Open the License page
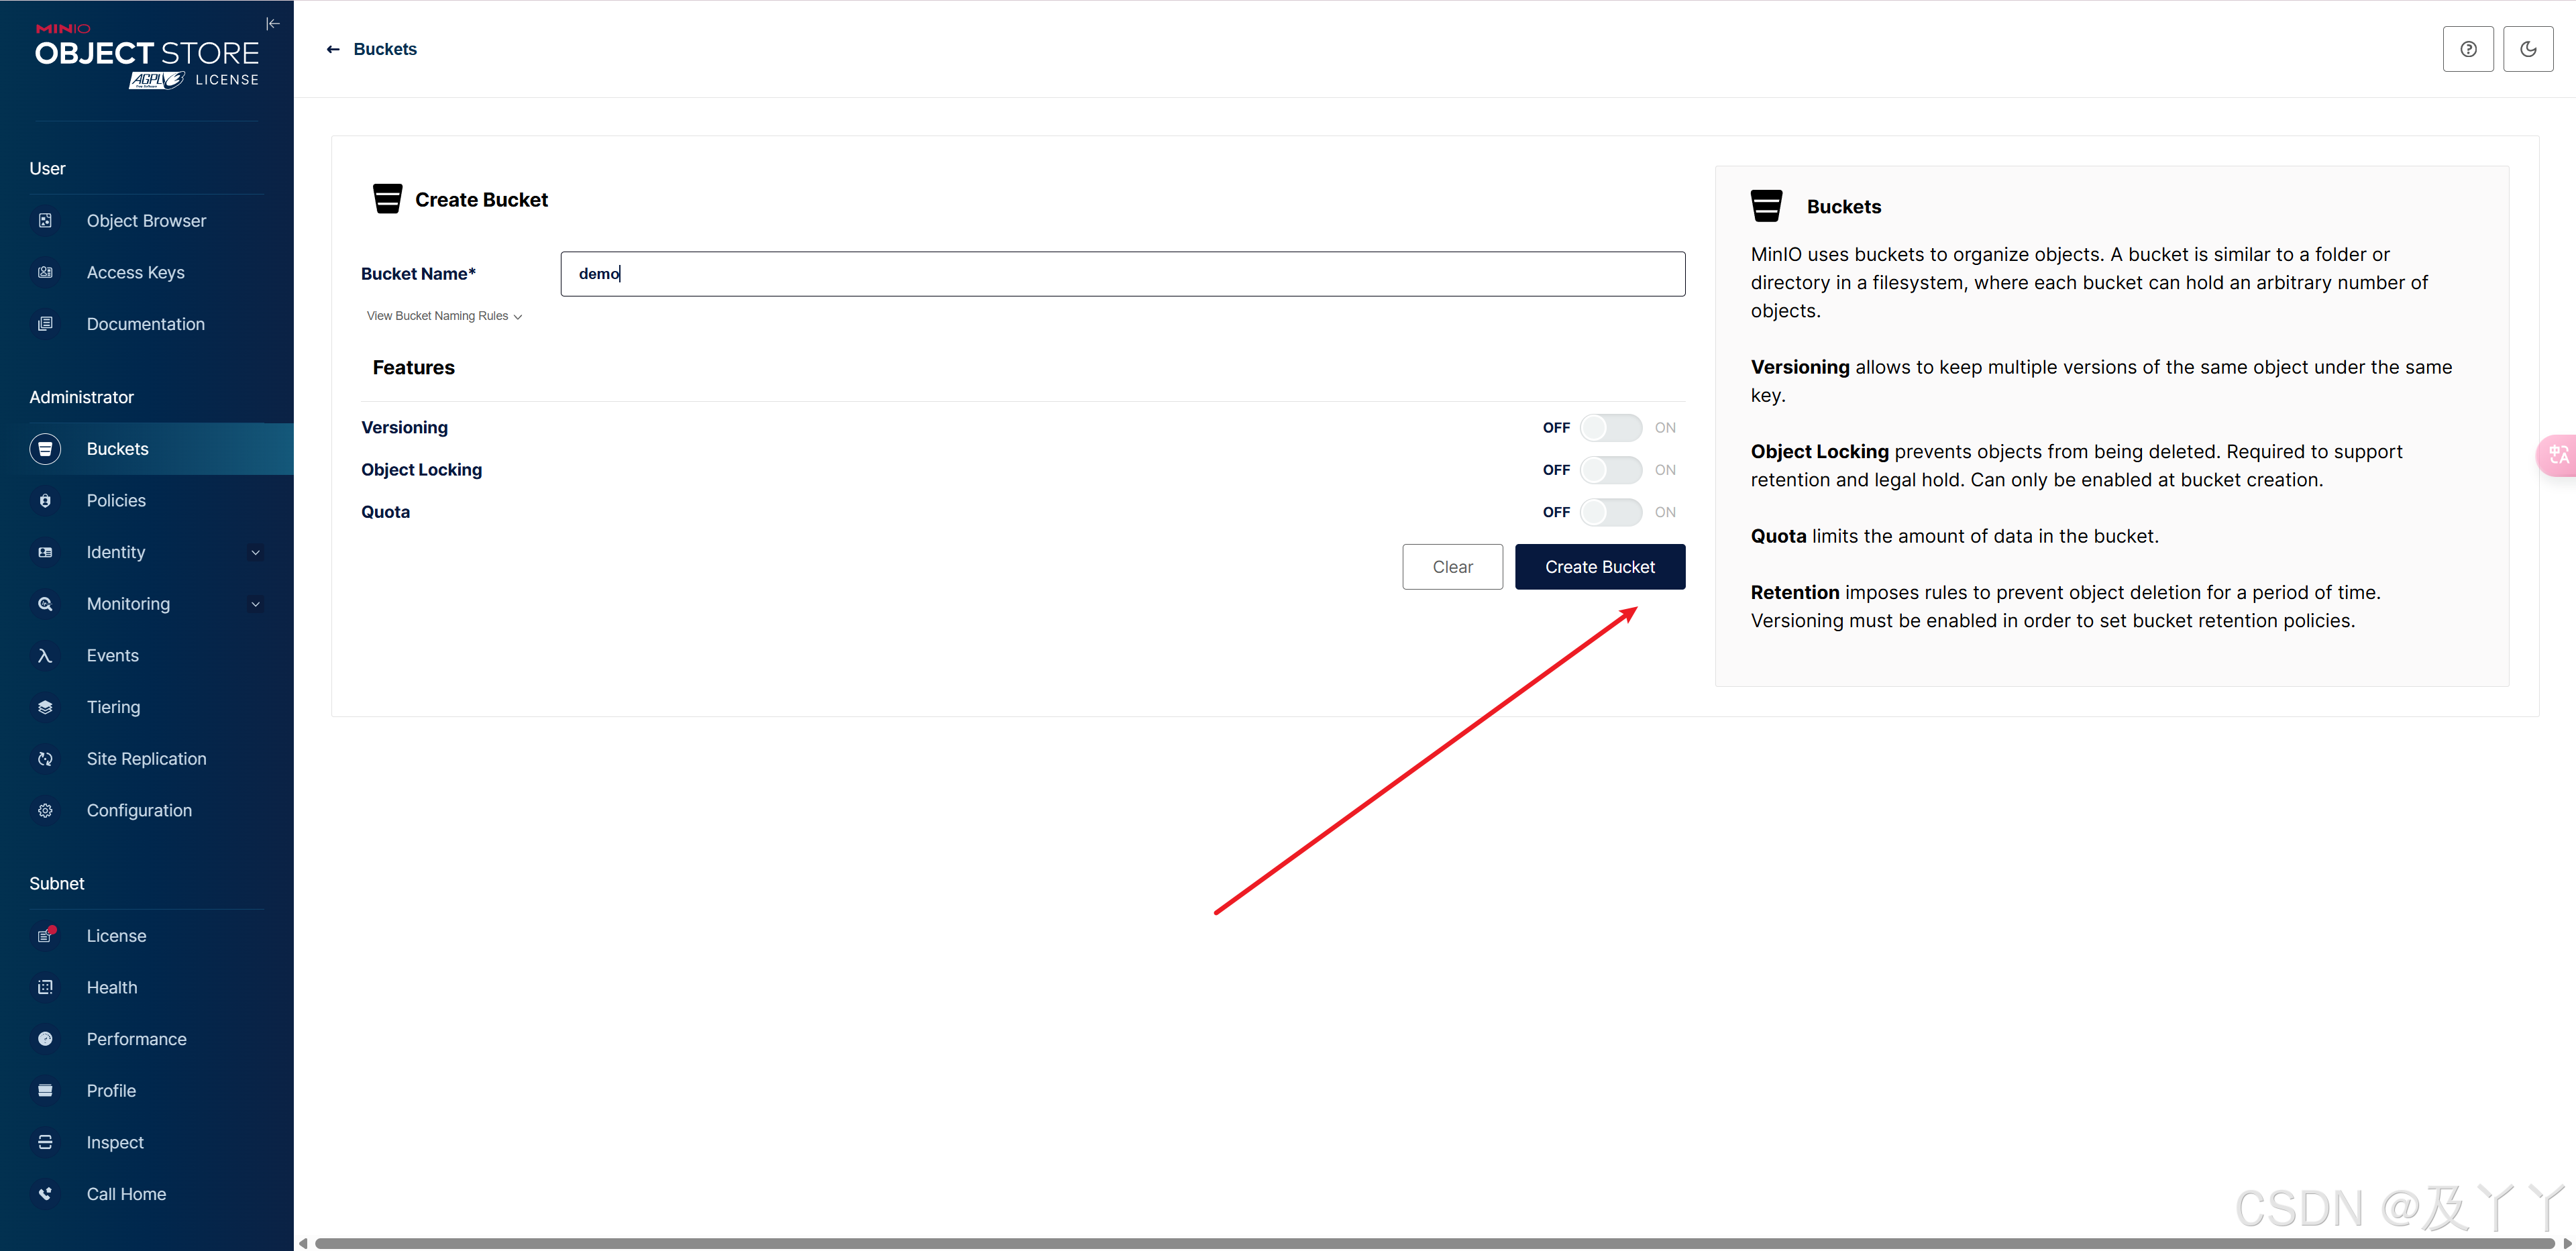The image size is (2576, 1251). point(117,935)
